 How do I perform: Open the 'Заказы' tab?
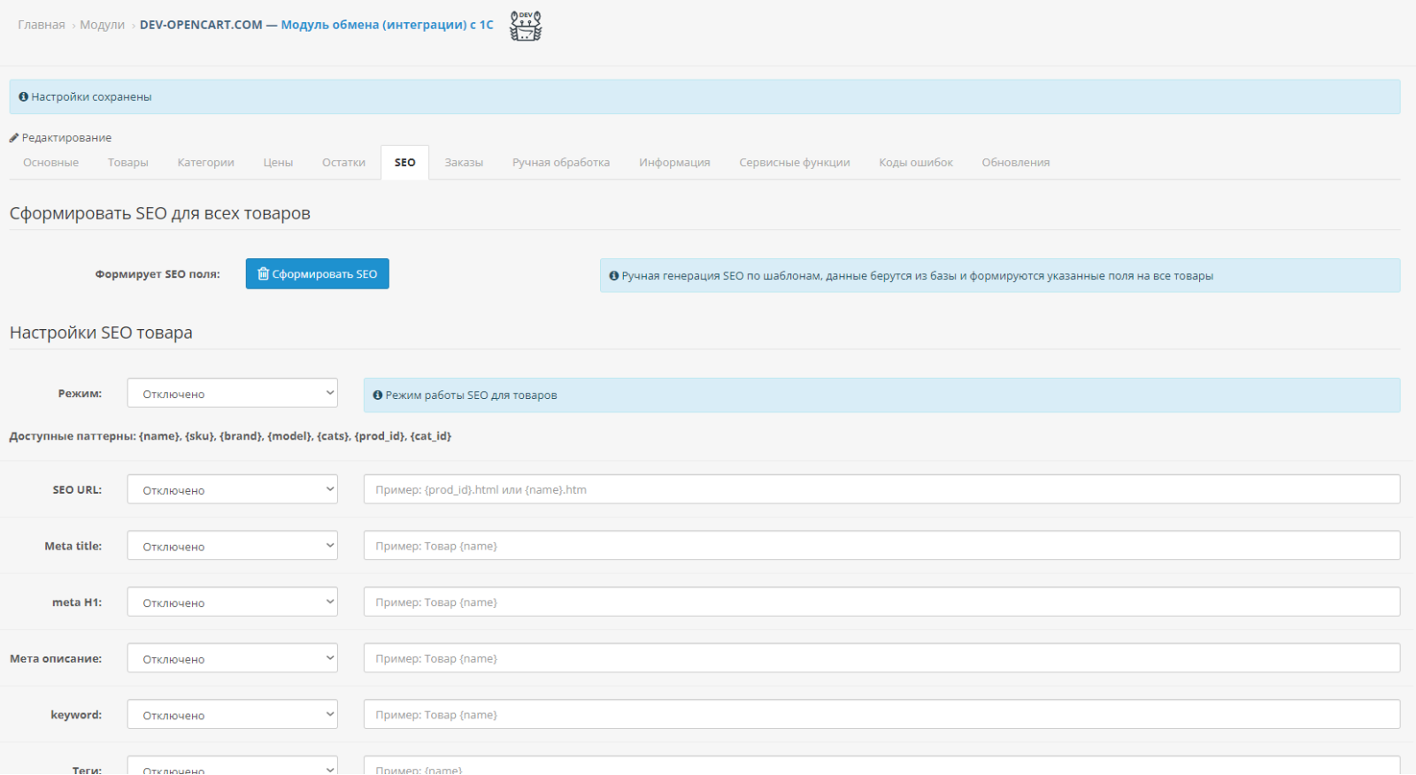[x=464, y=163]
